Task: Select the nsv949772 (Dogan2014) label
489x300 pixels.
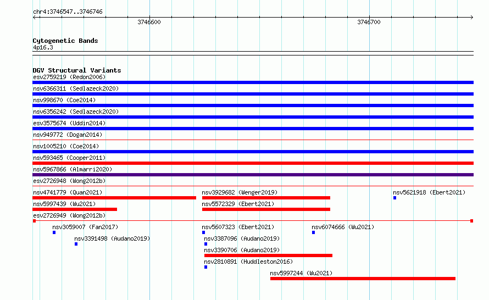Action: coord(68,135)
